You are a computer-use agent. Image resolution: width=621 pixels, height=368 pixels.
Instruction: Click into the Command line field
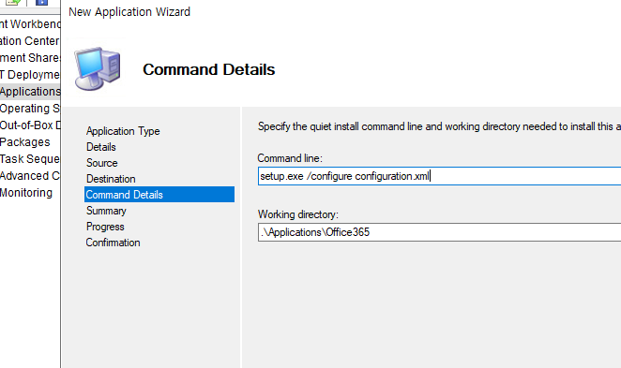(x=439, y=176)
